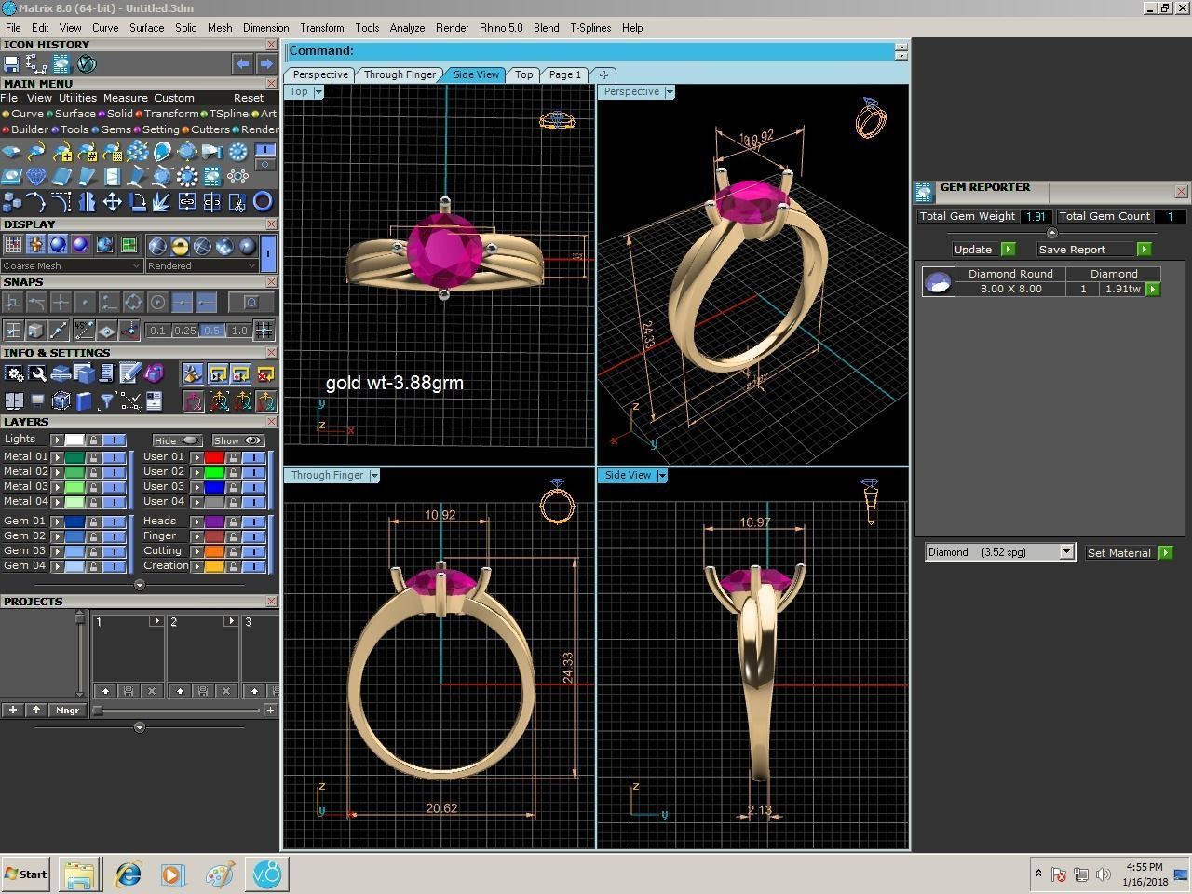Click the Set Material button
This screenshot has width=1192, height=894.
[x=1128, y=553]
